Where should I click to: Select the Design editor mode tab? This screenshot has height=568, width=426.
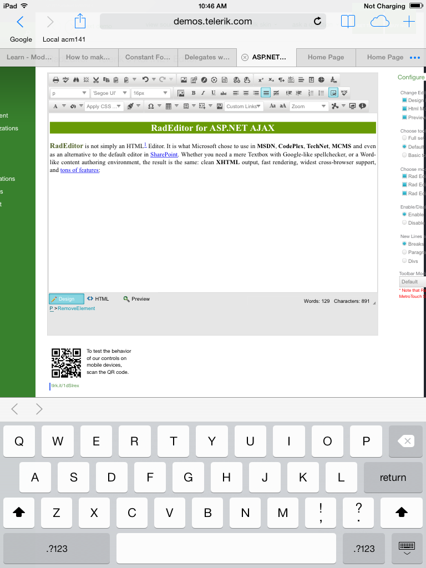pyautogui.click(x=67, y=299)
